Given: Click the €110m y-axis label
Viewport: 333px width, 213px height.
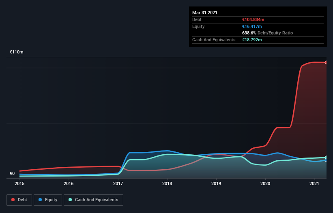Looking at the screenshot, I should pos(17,52).
